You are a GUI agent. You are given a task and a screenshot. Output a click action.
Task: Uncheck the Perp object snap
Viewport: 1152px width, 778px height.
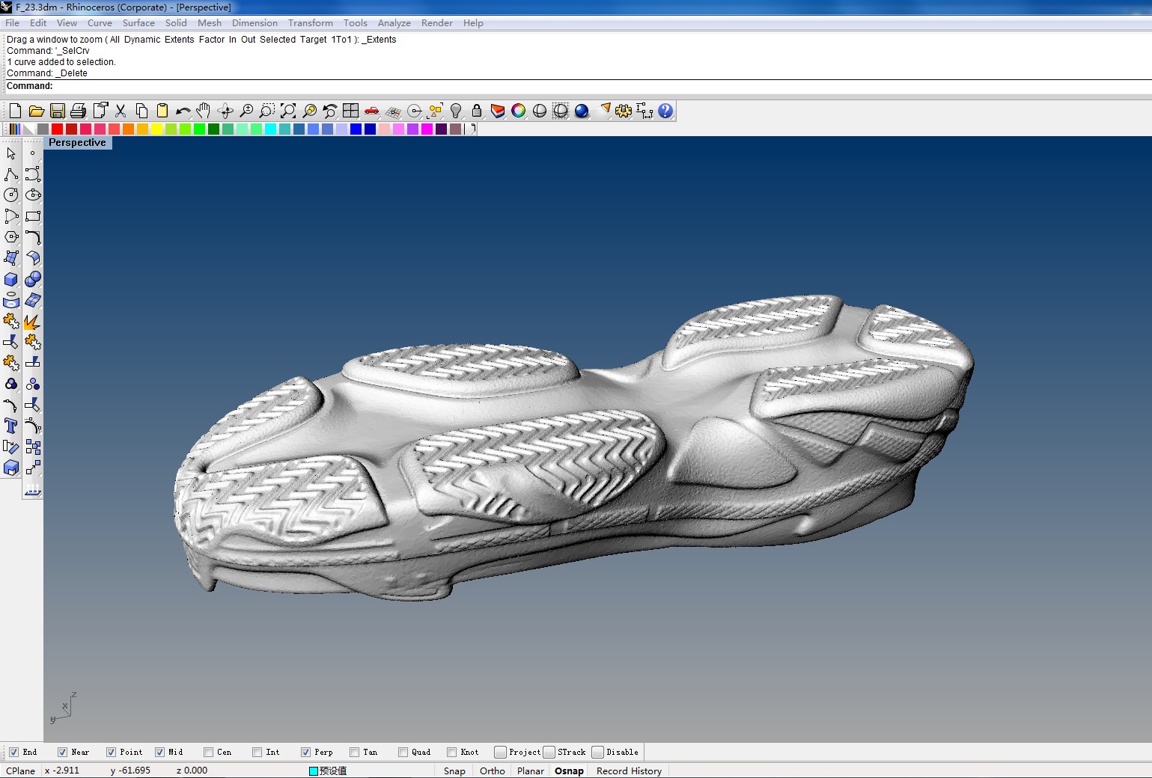(x=305, y=753)
